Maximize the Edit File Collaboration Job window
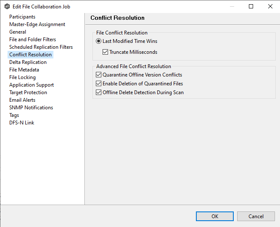 [x=251, y=6]
